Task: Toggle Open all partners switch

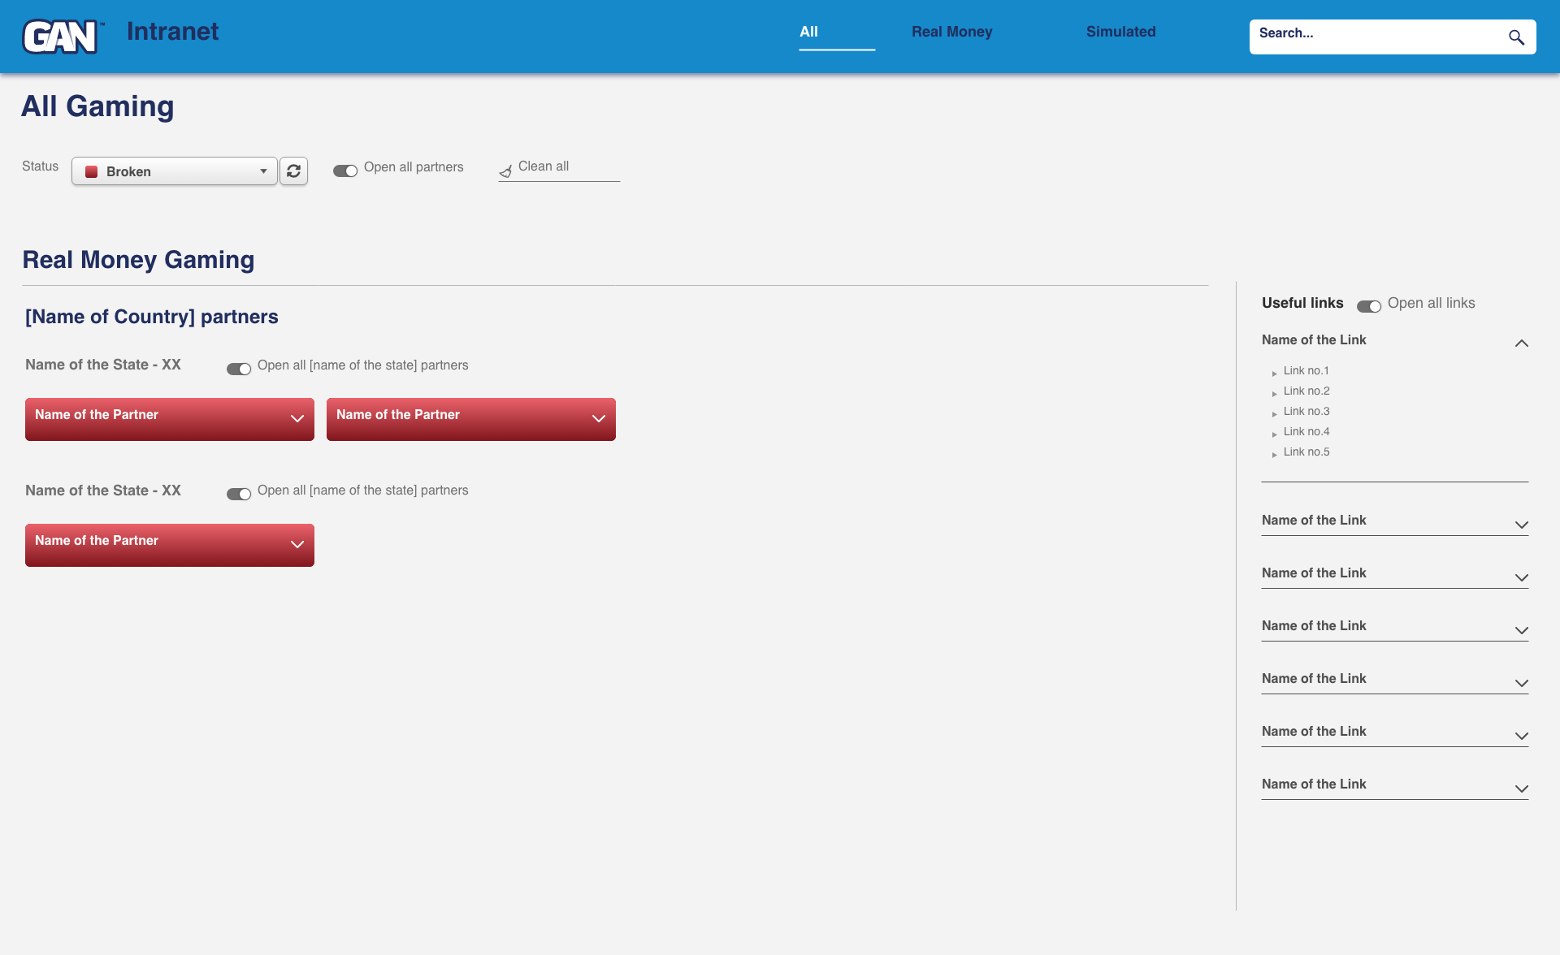Action: (x=345, y=171)
